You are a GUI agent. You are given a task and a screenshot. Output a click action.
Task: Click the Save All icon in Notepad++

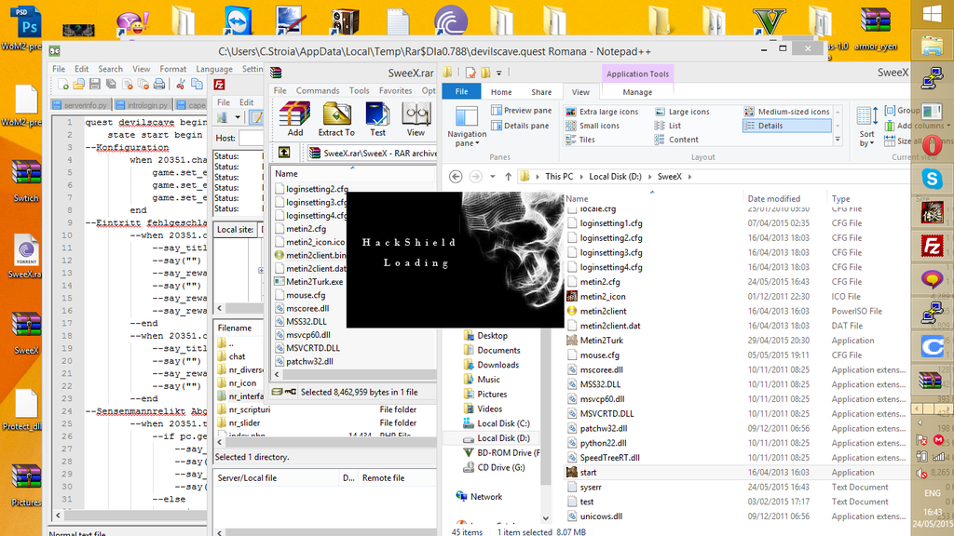(111, 85)
